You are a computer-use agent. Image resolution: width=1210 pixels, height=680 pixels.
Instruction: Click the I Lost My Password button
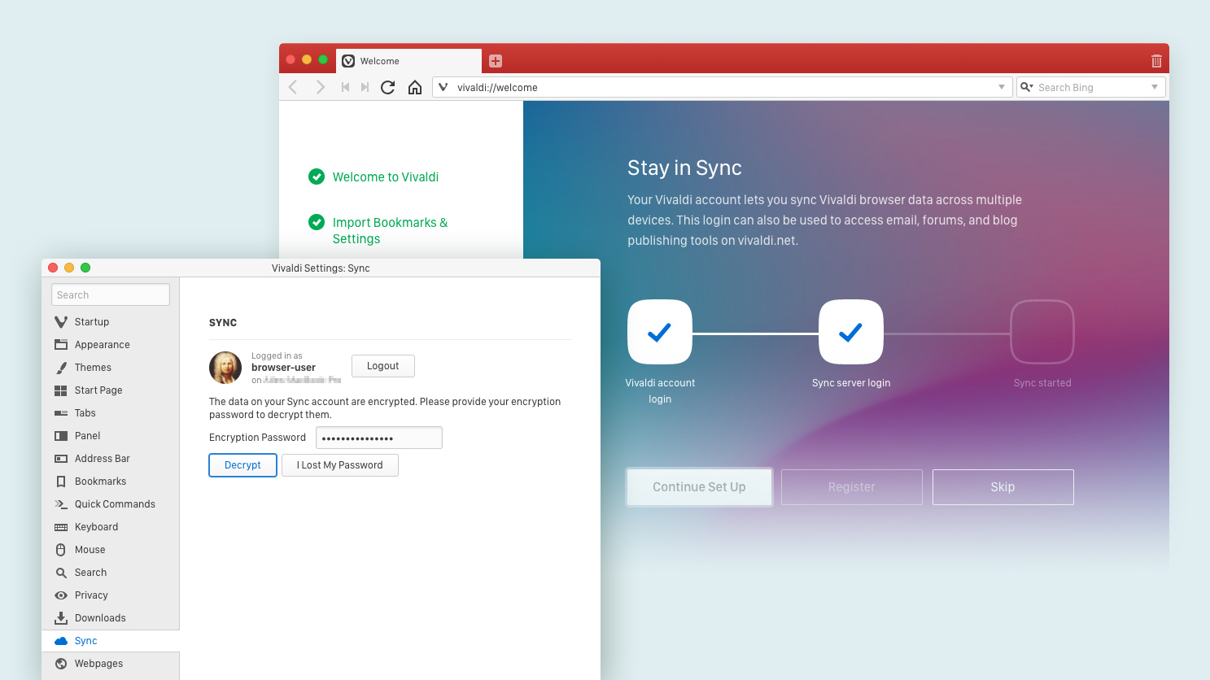(x=340, y=465)
